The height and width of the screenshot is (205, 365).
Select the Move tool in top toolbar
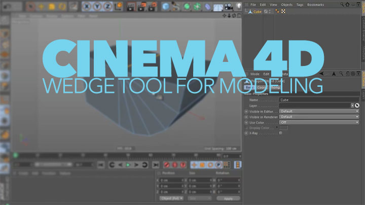(x=41, y=6)
